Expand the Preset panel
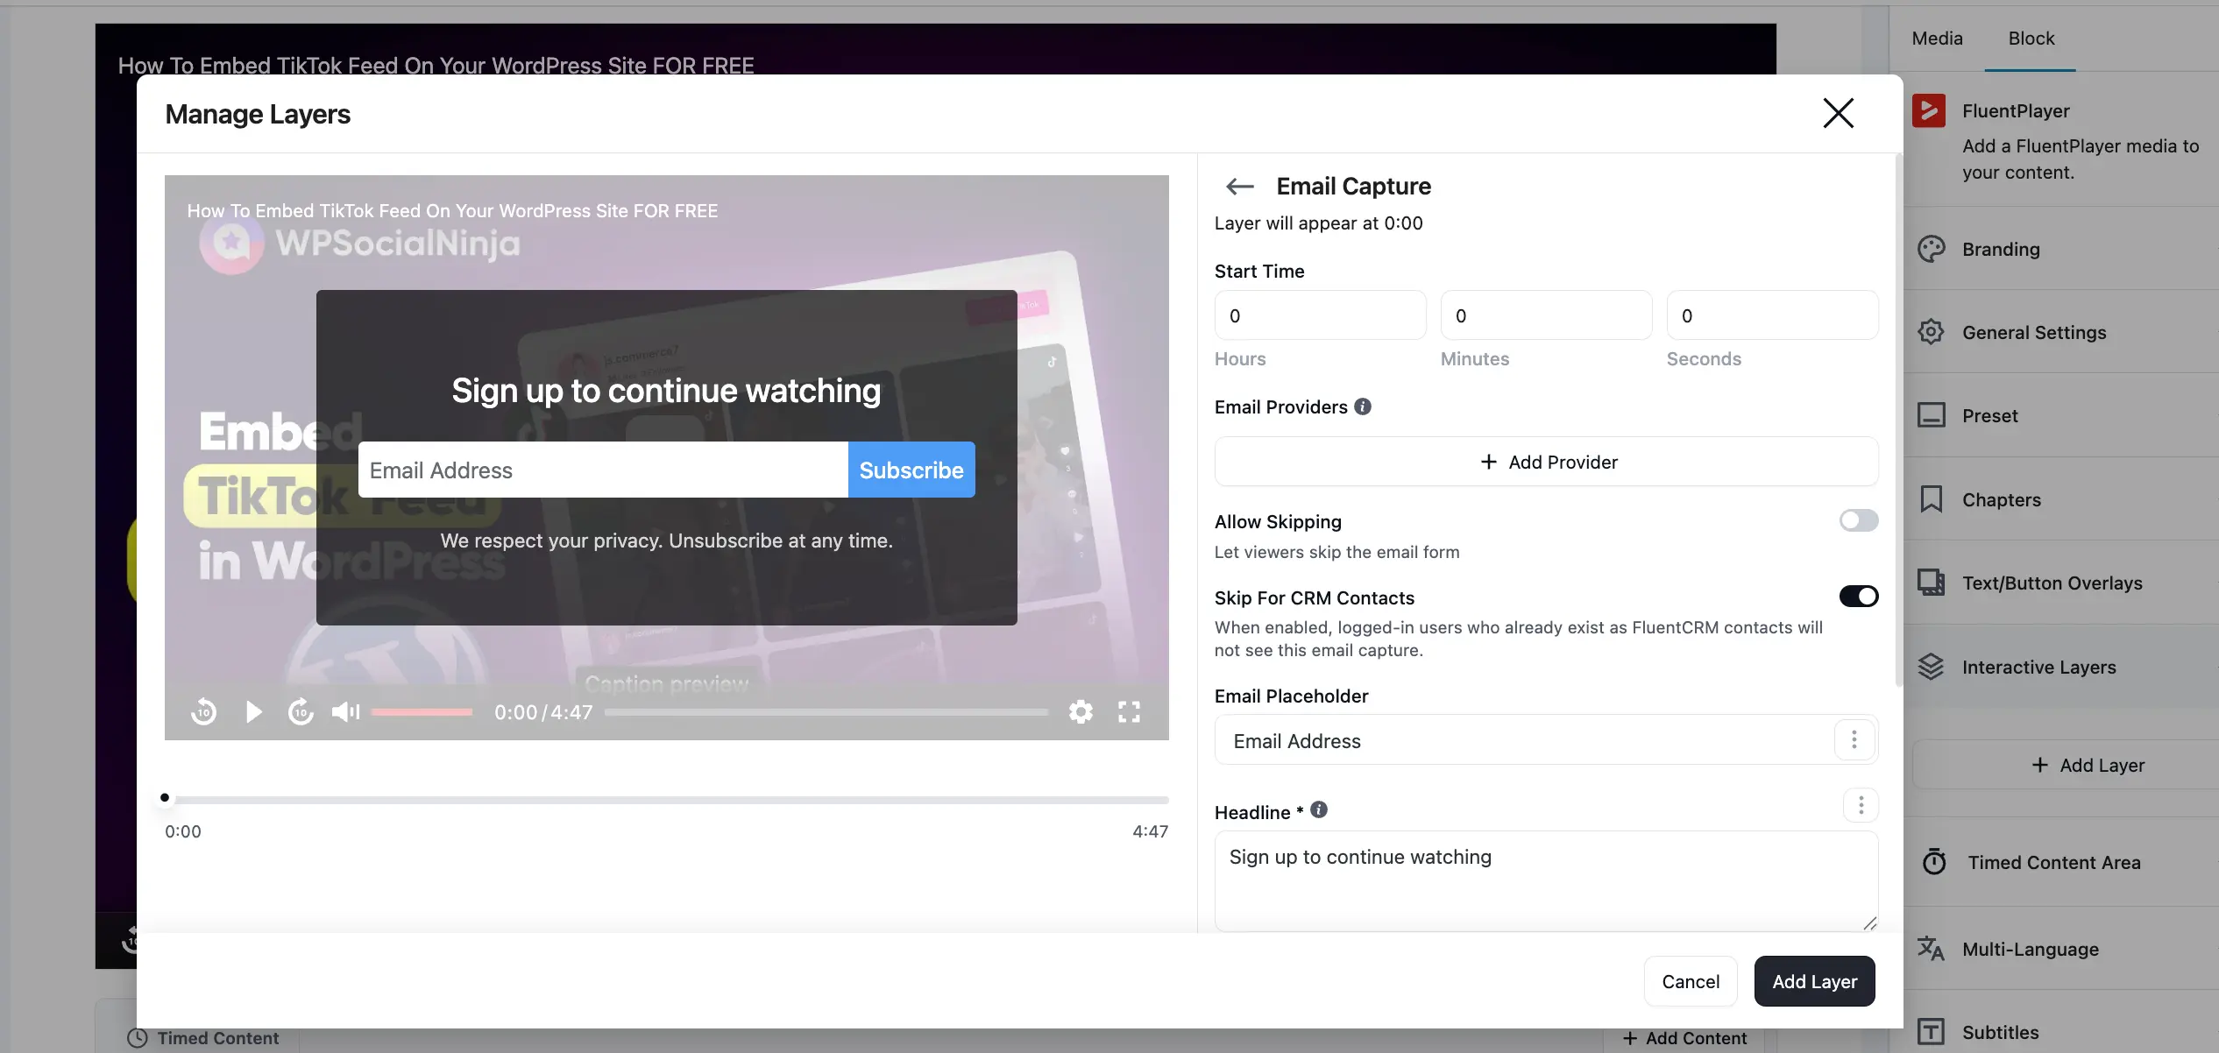Viewport: 2219px width, 1053px height. [x=2061, y=415]
